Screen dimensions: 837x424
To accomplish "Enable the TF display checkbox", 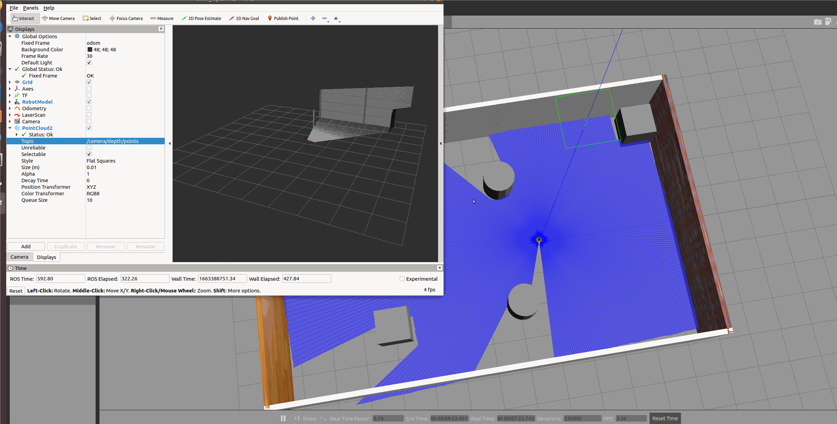I will 89,95.
